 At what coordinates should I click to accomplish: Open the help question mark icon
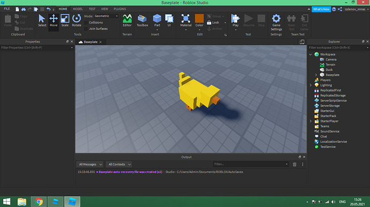point(334,9)
